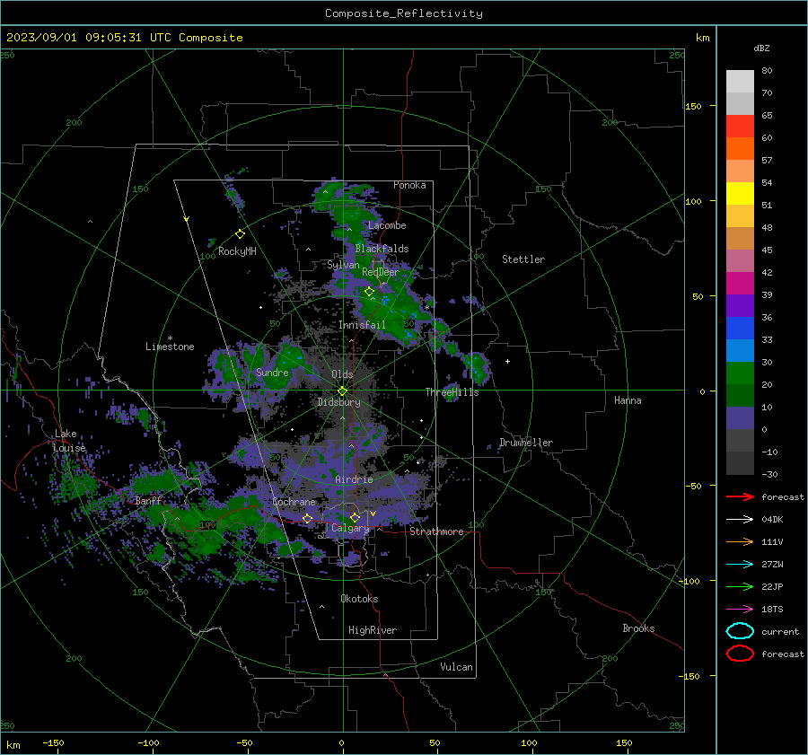Viewport: 808px width, 755px height.
Task: Click the Vulcan label
Action: [457, 667]
